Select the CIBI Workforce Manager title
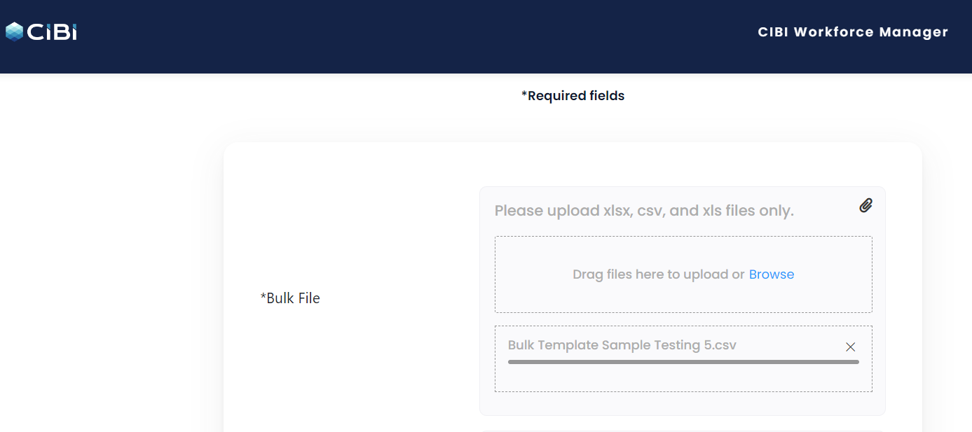The height and width of the screenshot is (432, 972). [x=853, y=32]
